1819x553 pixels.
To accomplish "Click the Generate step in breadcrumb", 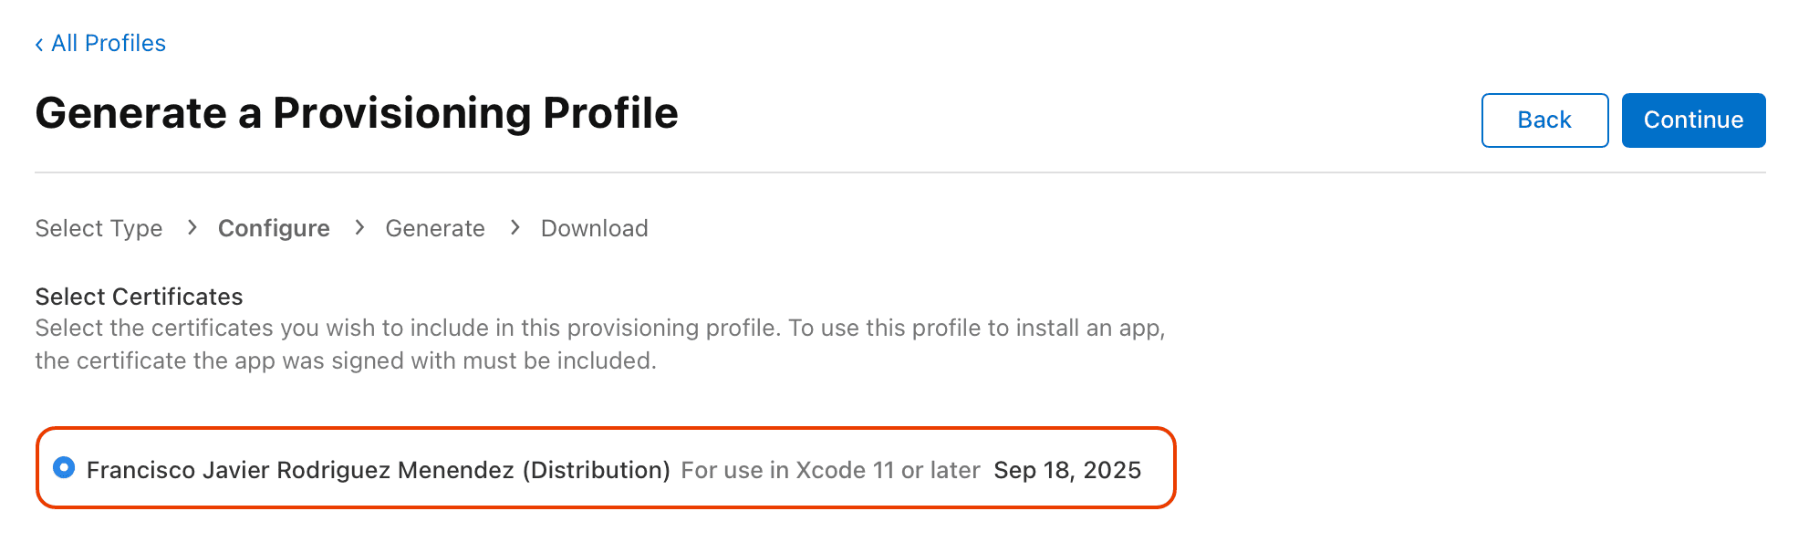I will 434,228.
